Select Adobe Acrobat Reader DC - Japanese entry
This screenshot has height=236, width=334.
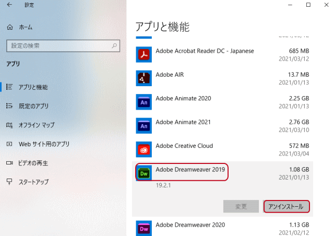coord(205,51)
